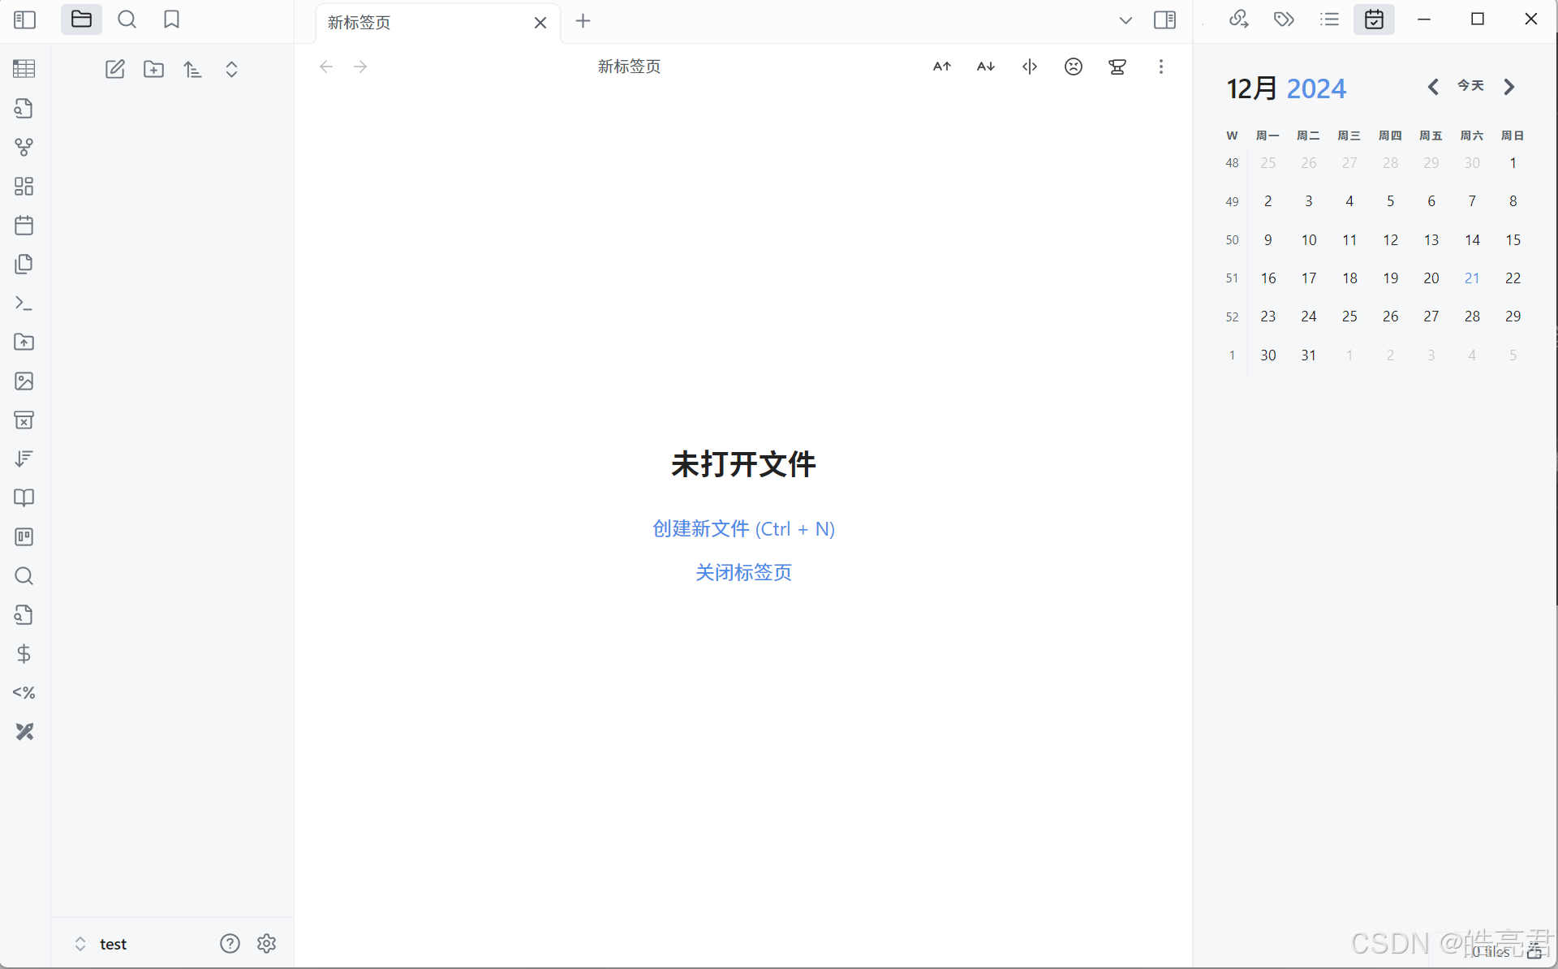Click the new note icon in the file explorer

coord(114,69)
